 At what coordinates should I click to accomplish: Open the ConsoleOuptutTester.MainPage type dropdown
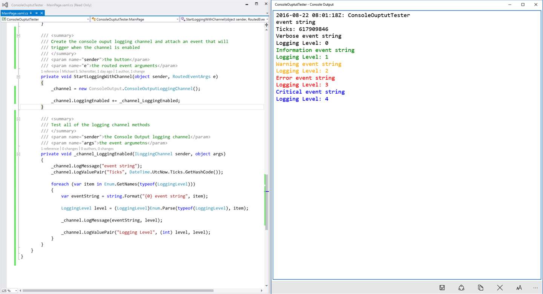(135, 19)
